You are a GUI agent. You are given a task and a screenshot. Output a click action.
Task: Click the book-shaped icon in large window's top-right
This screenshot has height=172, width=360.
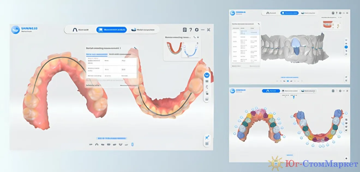(x=185, y=30)
